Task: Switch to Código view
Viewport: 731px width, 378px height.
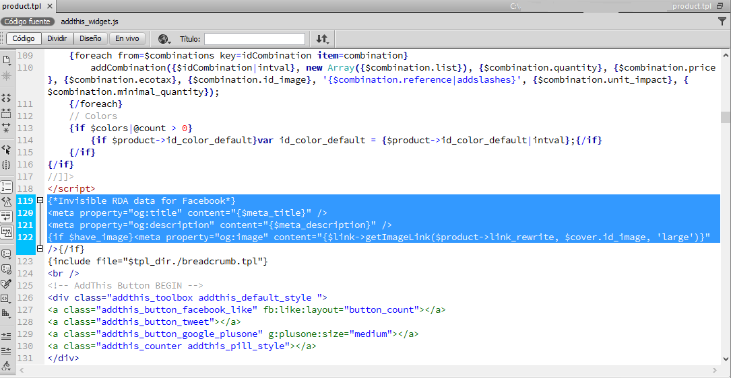Action: point(24,38)
